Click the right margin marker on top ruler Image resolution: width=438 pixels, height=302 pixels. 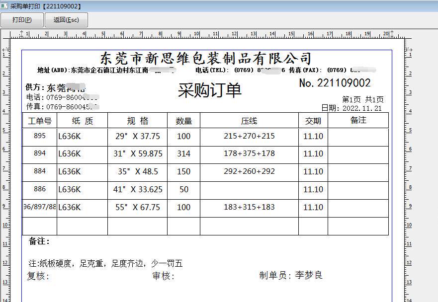(x=392, y=34)
